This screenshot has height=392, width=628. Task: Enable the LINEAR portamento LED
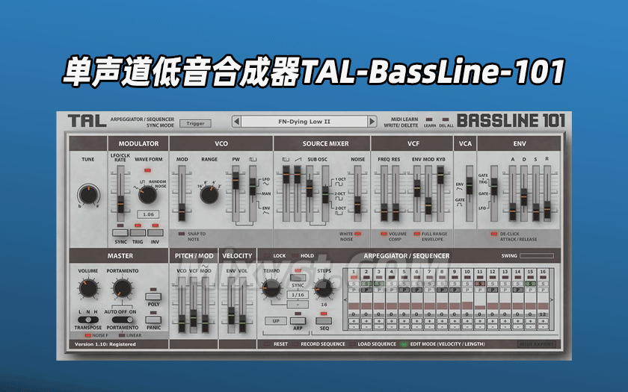[122, 335]
